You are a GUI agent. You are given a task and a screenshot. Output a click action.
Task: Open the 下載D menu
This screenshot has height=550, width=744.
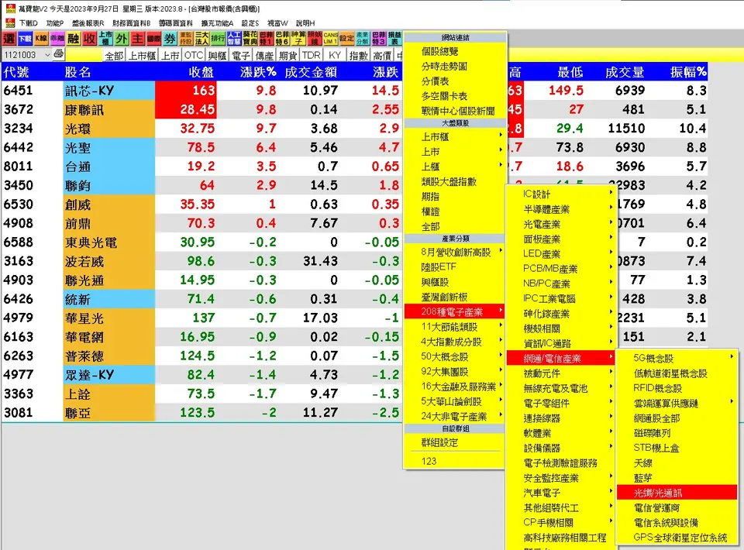[x=28, y=22]
